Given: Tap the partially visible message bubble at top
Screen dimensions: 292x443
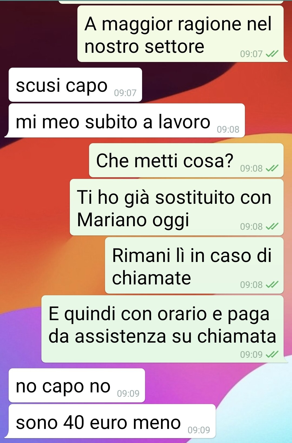Looking at the screenshot, I should tap(171, 2).
